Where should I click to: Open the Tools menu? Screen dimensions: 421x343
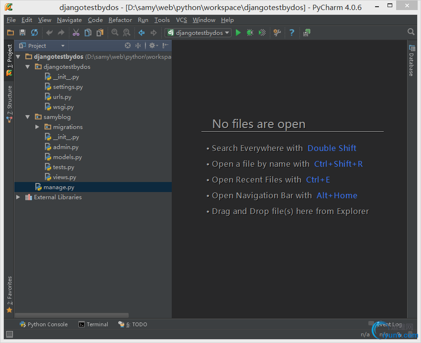point(162,20)
